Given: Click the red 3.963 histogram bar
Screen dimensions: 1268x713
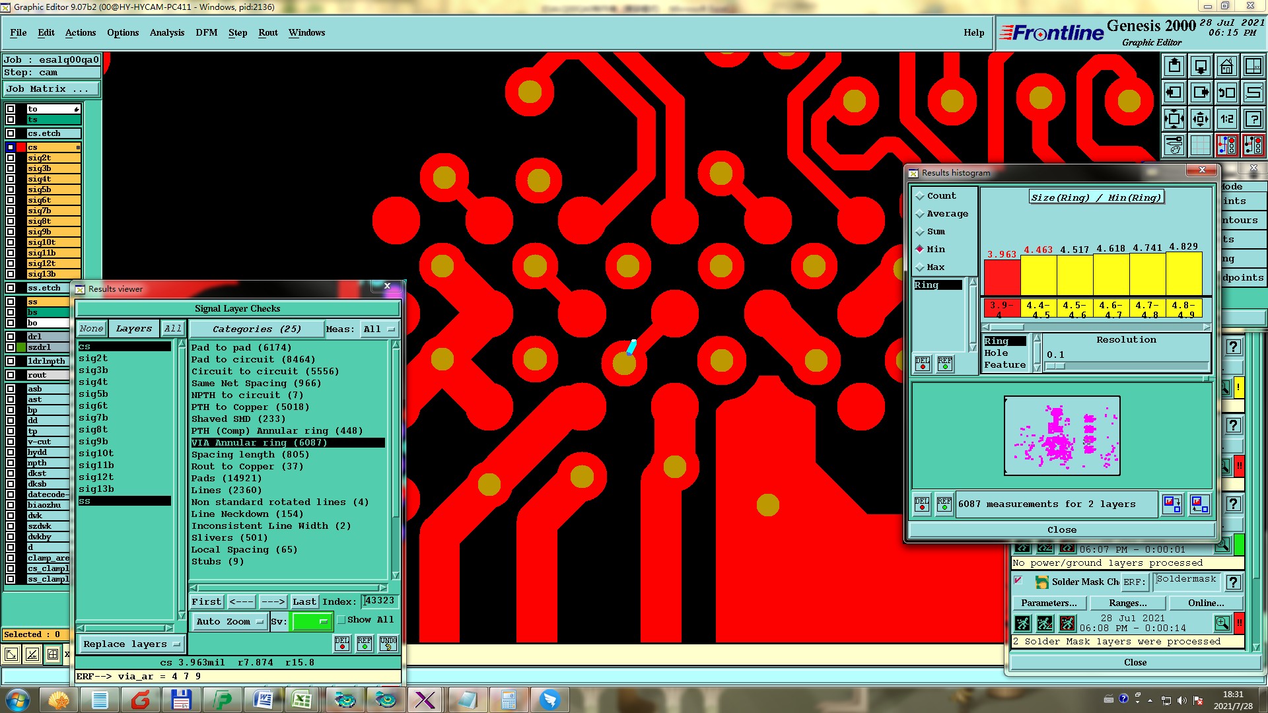Looking at the screenshot, I should (1002, 277).
